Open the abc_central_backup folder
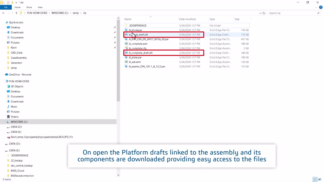323x182 pixels. 22,166
